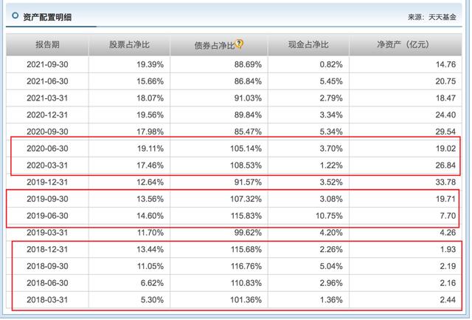This screenshot has height=320, width=472.
Task: Select the 2018-03-31 report date cell
Action: coord(47,300)
